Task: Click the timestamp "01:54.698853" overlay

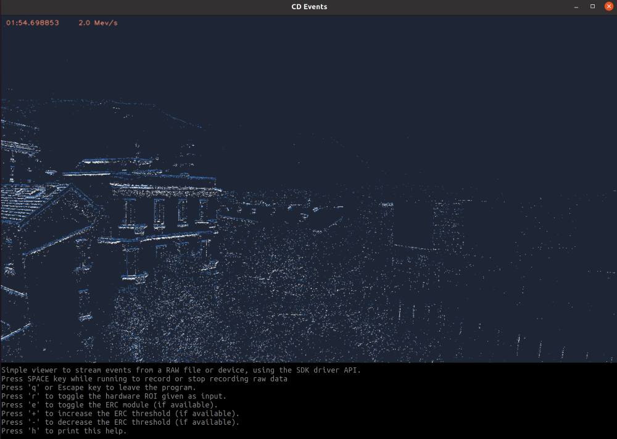Action: coord(33,23)
